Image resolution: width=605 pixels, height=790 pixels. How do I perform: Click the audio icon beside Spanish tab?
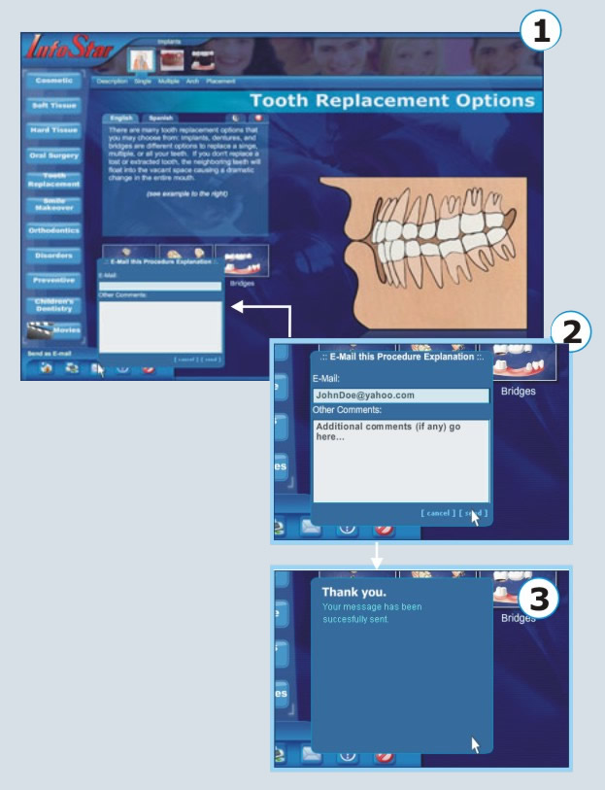click(236, 118)
